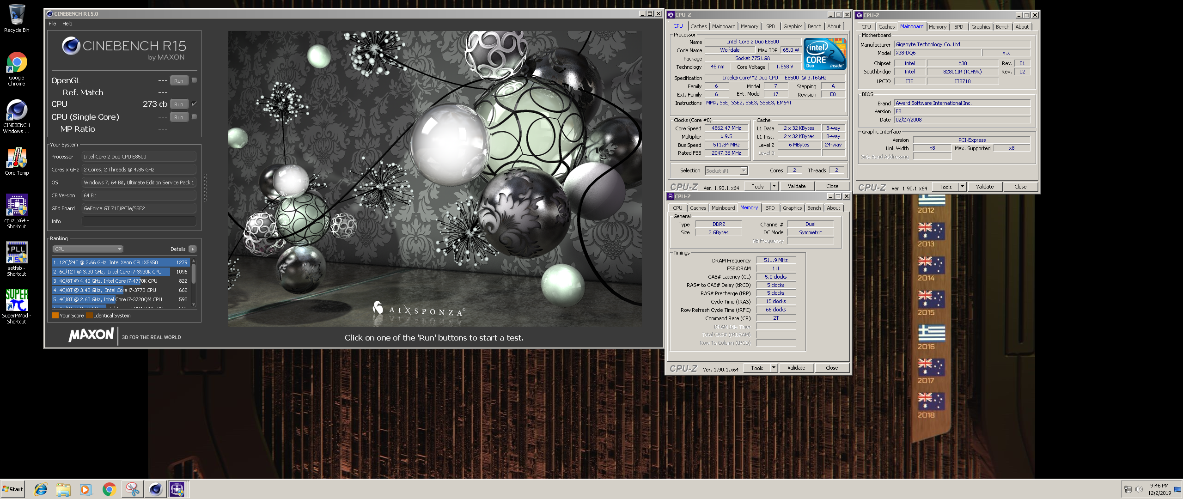
Task: Click the rendered scene image in Cinebench
Action: click(434, 179)
